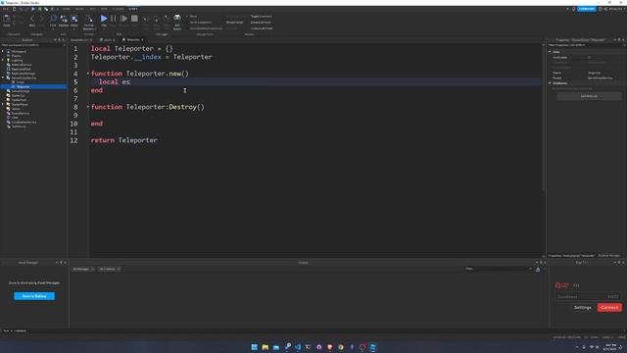Click Expand All Folds

[262, 23]
